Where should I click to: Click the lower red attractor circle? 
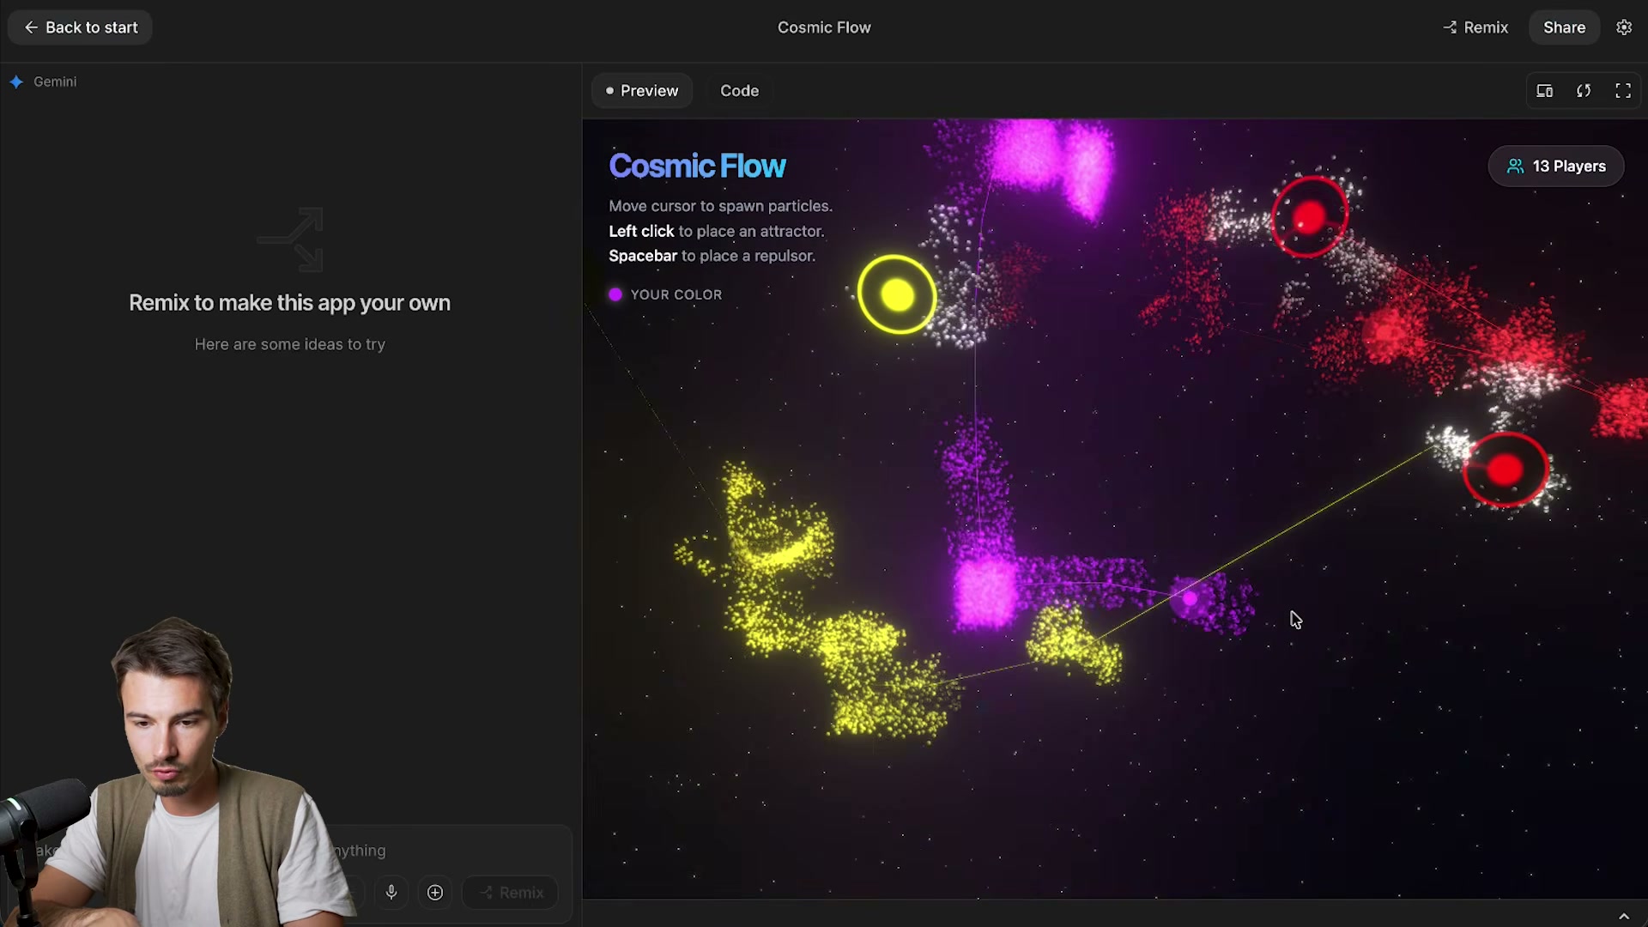tap(1506, 470)
